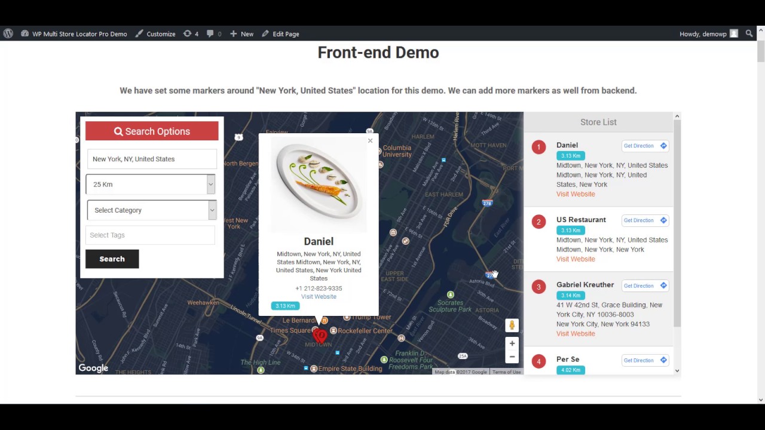Click Edit Page in admin bar
765x430 pixels.
click(280, 34)
